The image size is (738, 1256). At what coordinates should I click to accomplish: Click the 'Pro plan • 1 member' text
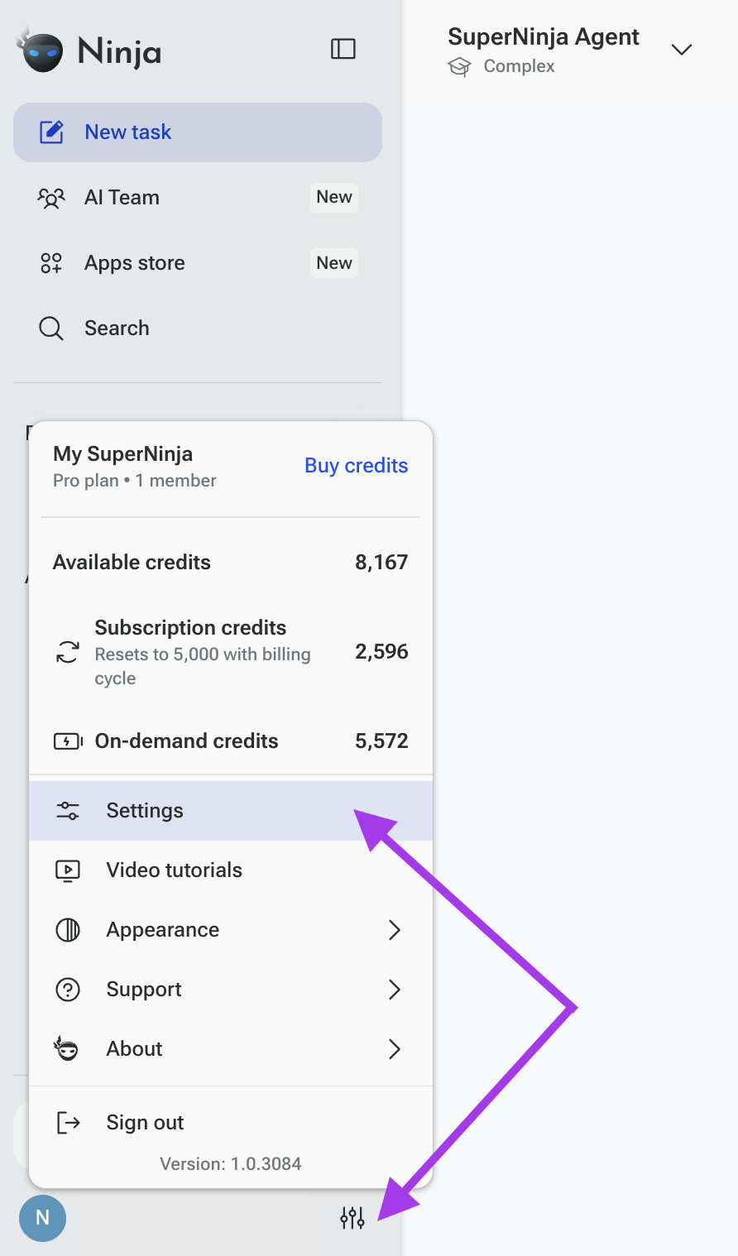point(135,481)
